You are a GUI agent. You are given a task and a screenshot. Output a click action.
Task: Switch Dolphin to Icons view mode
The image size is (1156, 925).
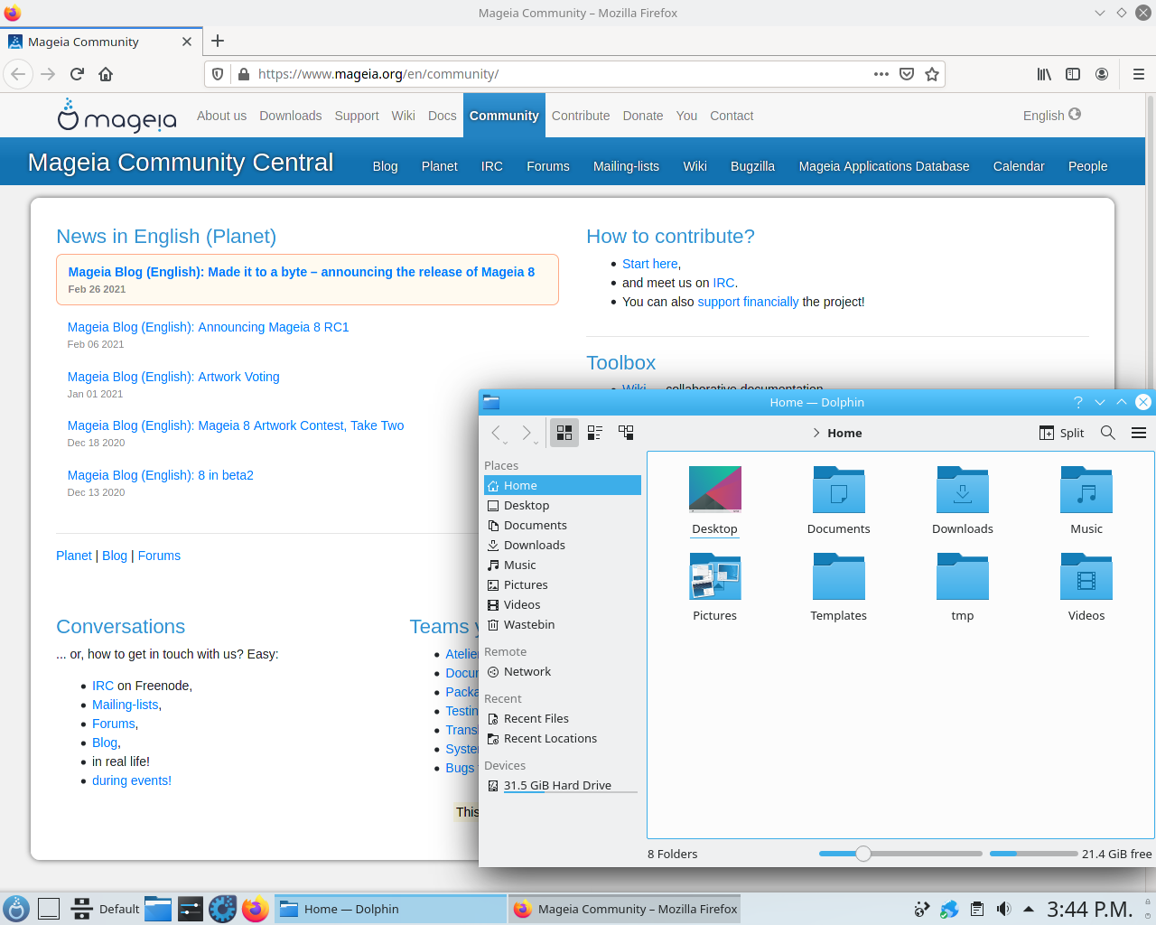pyautogui.click(x=564, y=433)
